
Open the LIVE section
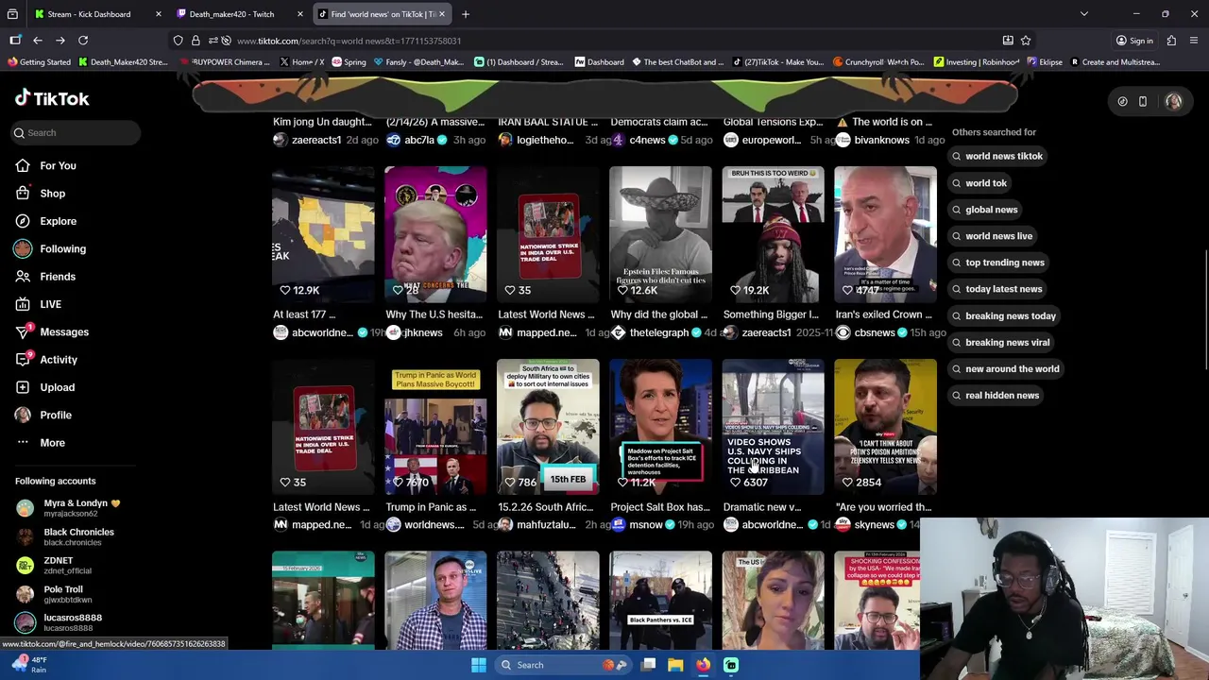pos(50,304)
